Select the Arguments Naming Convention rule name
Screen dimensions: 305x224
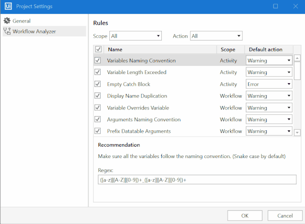[144, 119]
